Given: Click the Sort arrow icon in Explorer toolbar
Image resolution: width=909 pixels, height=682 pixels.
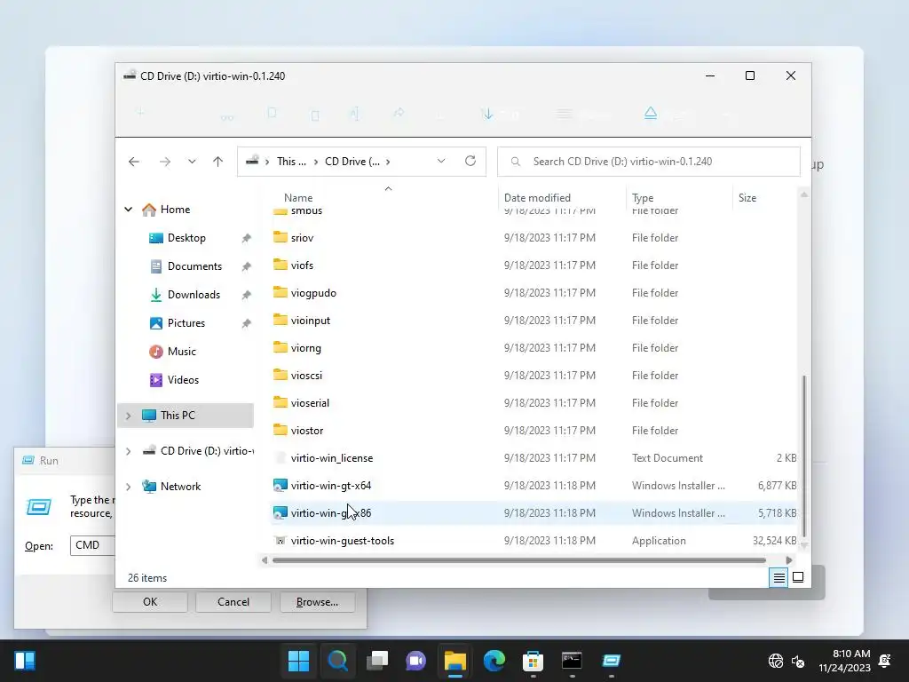Looking at the screenshot, I should click(487, 114).
